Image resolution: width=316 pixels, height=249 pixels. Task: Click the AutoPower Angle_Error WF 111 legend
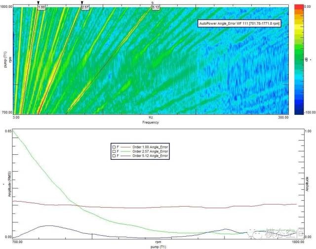[x=239, y=23]
